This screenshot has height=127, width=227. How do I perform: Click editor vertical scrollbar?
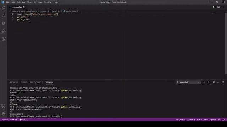pyautogui.click(x=226, y=43)
